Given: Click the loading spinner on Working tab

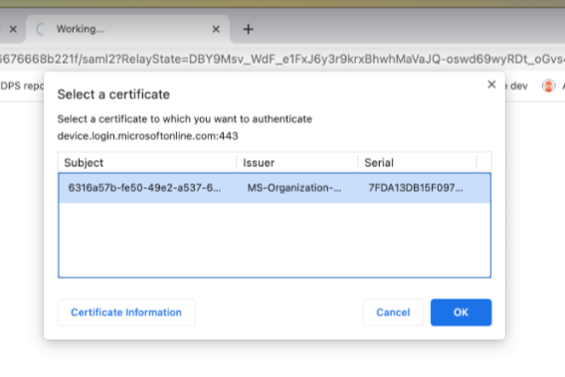Looking at the screenshot, I should [x=41, y=29].
